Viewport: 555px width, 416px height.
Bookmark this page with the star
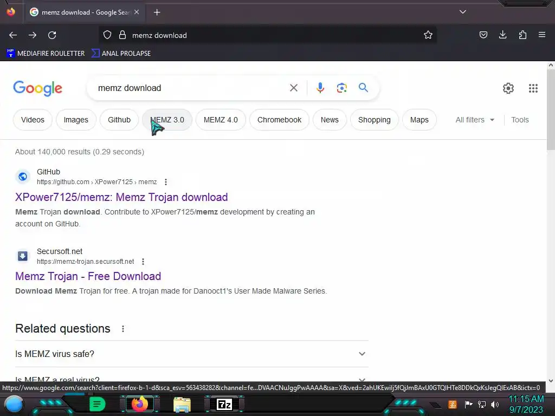point(428,35)
